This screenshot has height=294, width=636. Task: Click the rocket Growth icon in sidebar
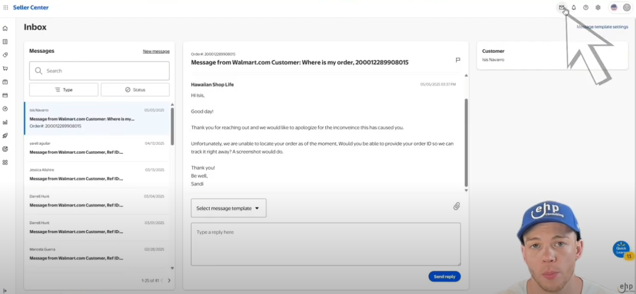click(x=5, y=135)
